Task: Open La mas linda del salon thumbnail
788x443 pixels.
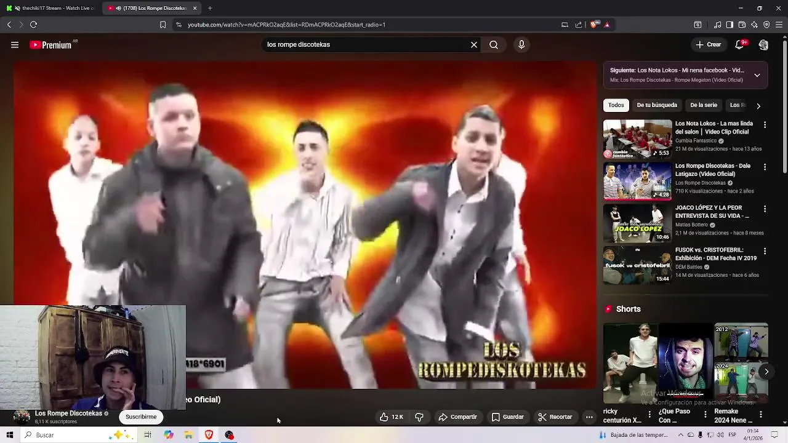Action: point(637,139)
